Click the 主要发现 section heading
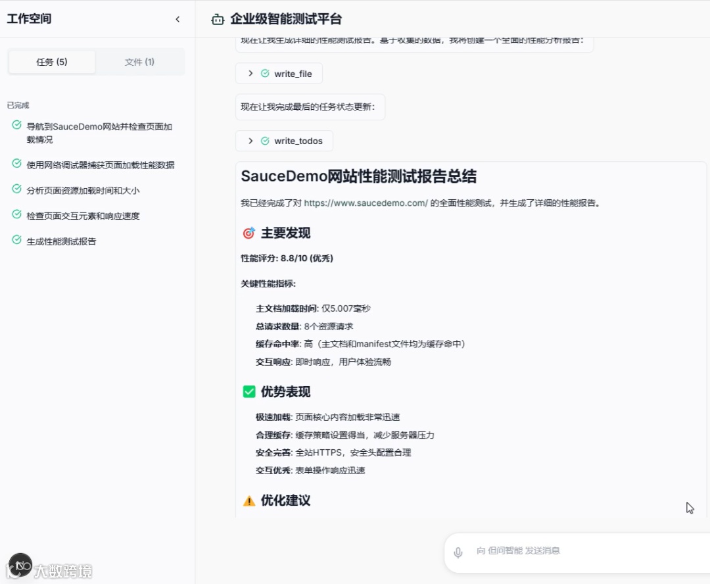This screenshot has width=710, height=584. (285, 233)
